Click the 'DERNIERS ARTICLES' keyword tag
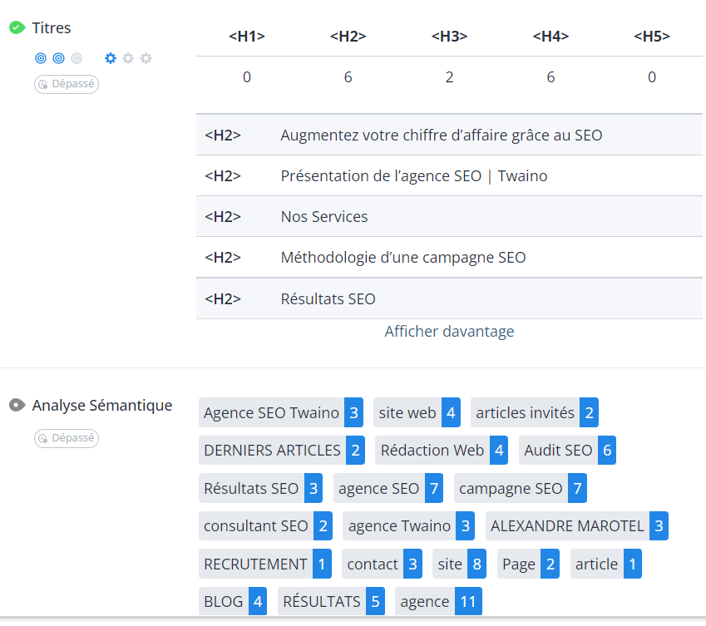This screenshot has width=706, height=626. pyautogui.click(x=281, y=450)
